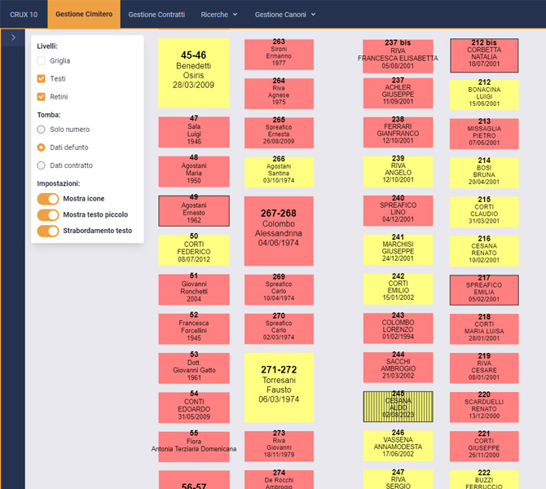Select tomb 53 Dott. Giovanni Gatto
The width and height of the screenshot is (546, 489).
pyautogui.click(x=194, y=368)
